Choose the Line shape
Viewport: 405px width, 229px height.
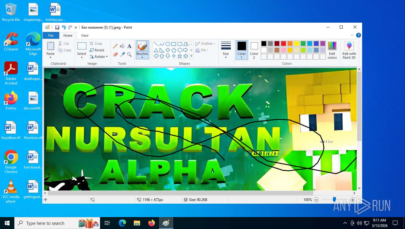pyautogui.click(x=156, y=44)
